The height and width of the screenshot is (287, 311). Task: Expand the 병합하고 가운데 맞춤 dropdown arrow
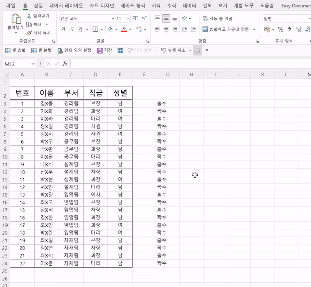tap(254, 29)
